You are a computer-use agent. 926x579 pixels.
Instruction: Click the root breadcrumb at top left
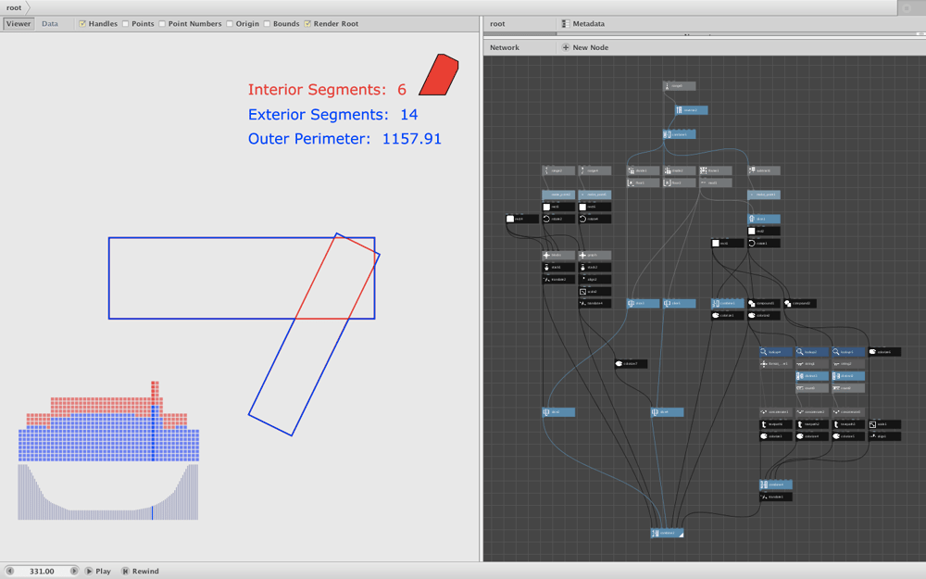14,7
